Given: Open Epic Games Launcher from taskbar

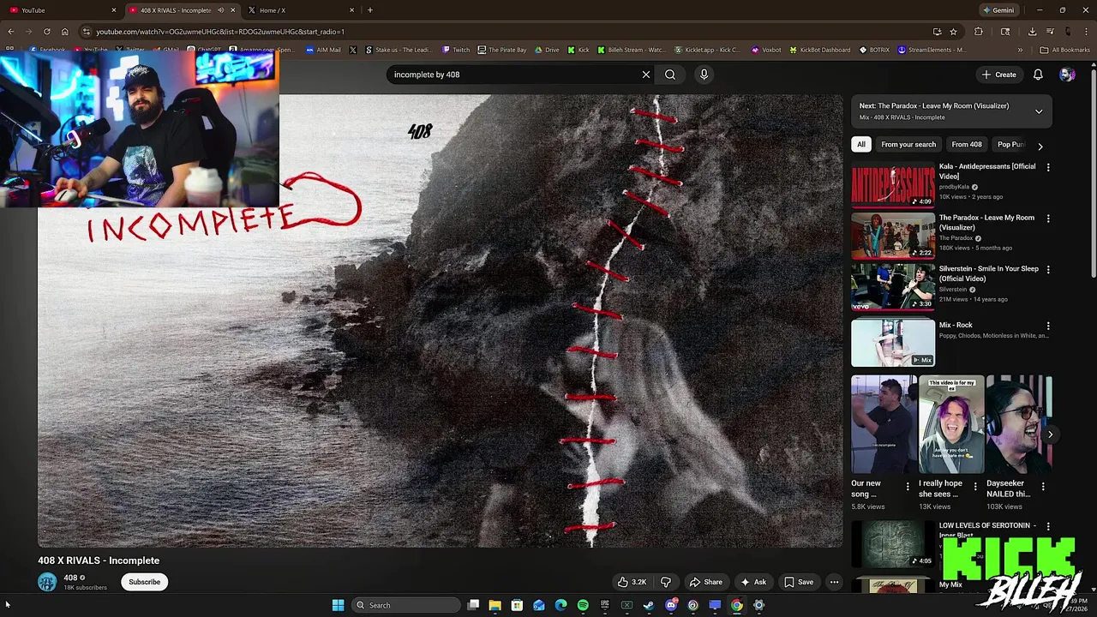Looking at the screenshot, I should click(605, 605).
